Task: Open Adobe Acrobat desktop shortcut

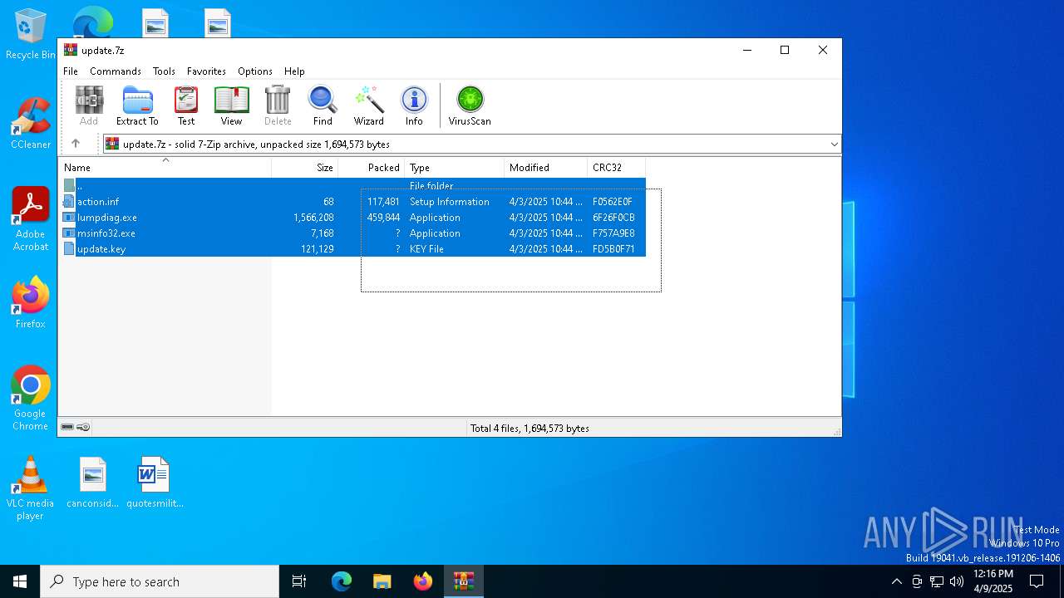Action: point(31,219)
